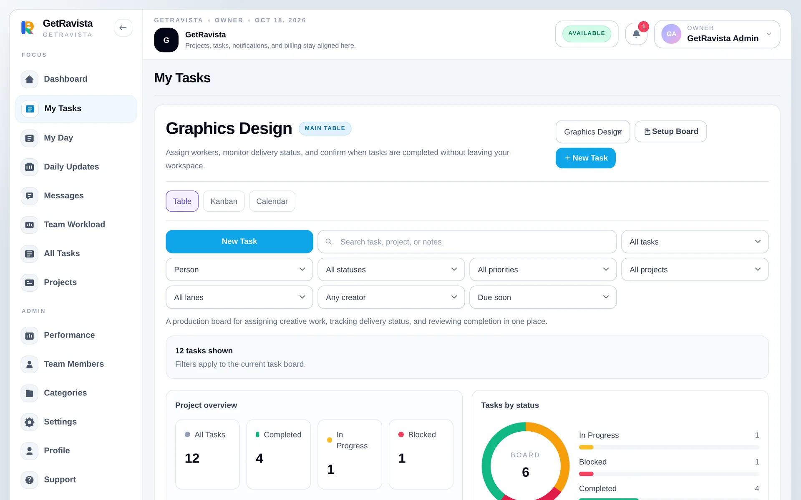Click the Team Members person icon

click(x=29, y=364)
